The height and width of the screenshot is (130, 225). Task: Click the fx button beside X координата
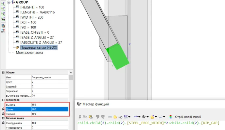[x=3, y=123]
